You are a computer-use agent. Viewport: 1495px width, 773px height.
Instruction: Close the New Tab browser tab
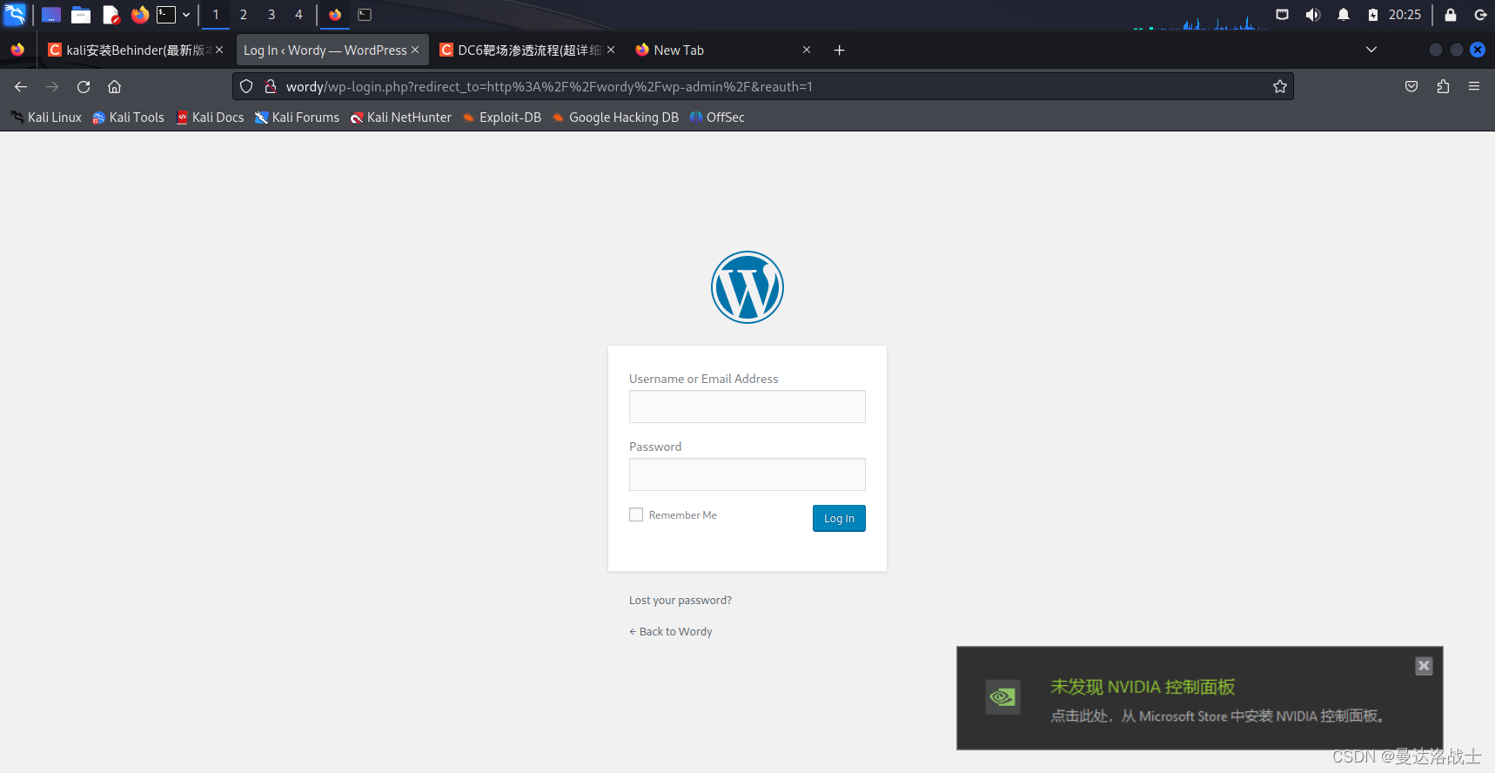[x=807, y=50]
